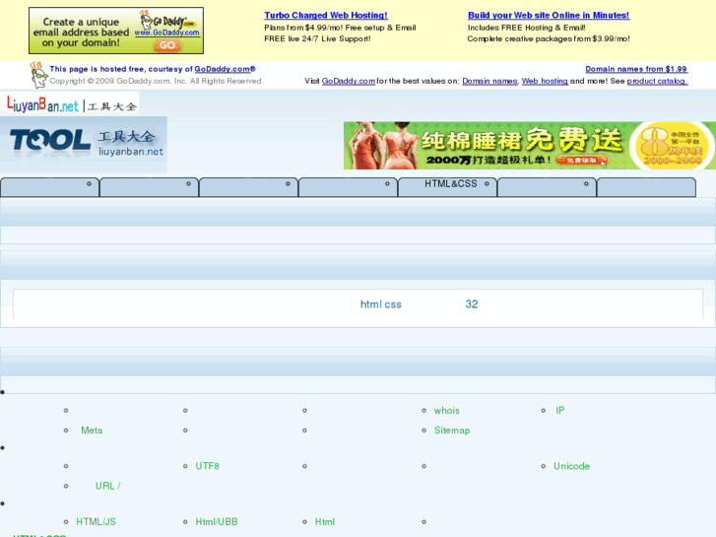Open the UTF8 tool link
This screenshot has width=716, height=537.
(x=207, y=466)
